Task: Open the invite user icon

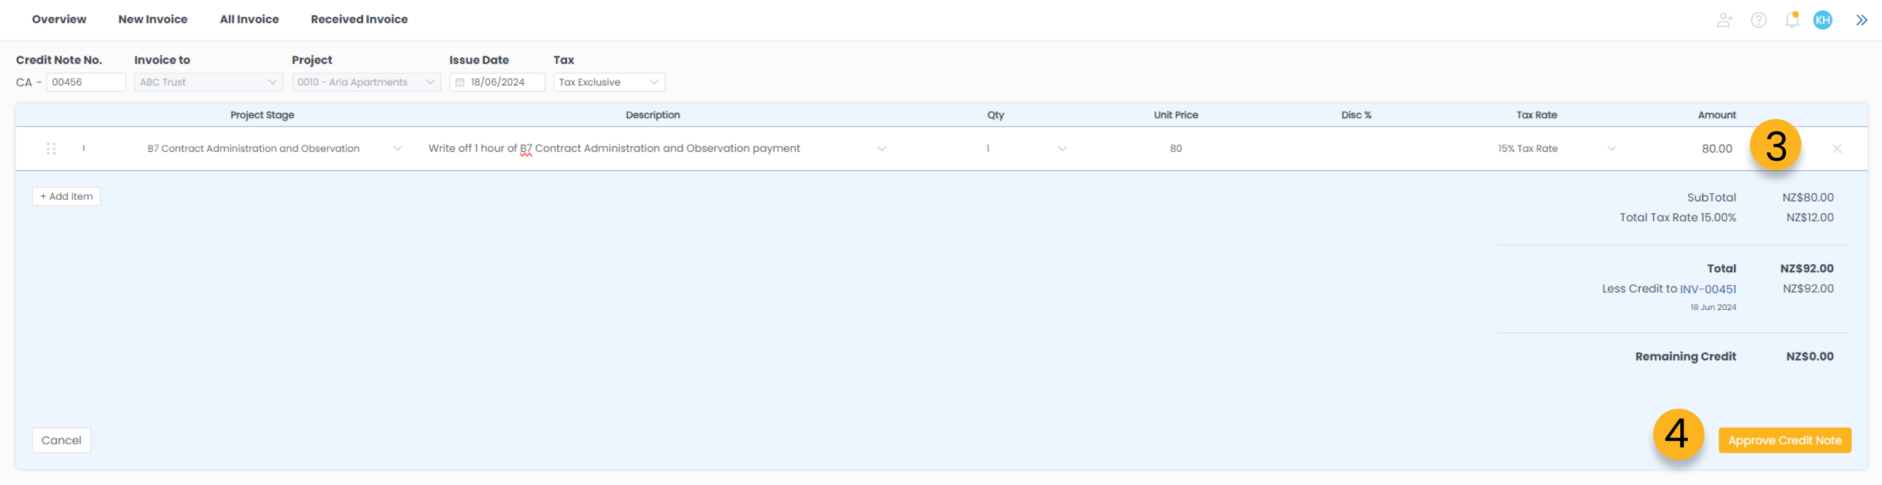Action: (x=1724, y=20)
